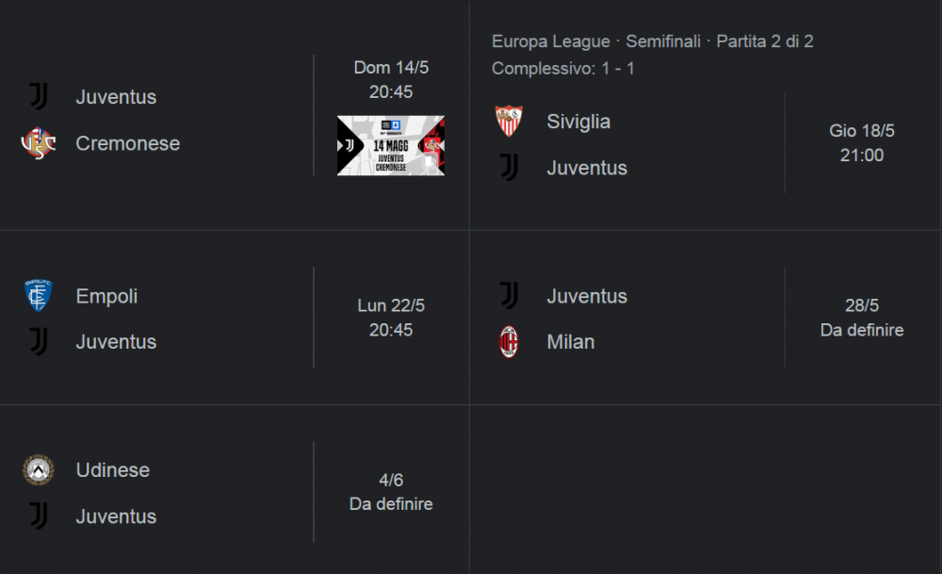Select the Empoli team name
Screen dimensions: 942x574
(x=107, y=296)
